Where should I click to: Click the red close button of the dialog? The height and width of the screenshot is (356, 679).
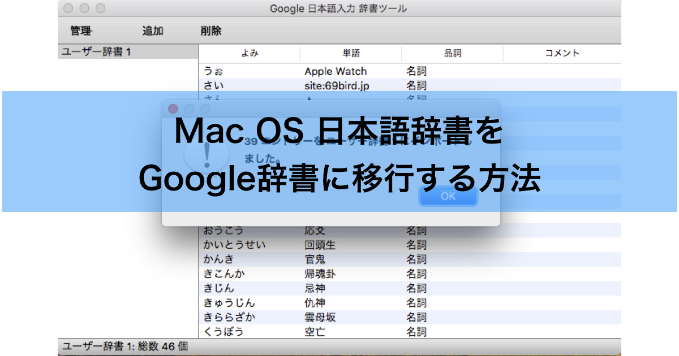click(x=173, y=108)
